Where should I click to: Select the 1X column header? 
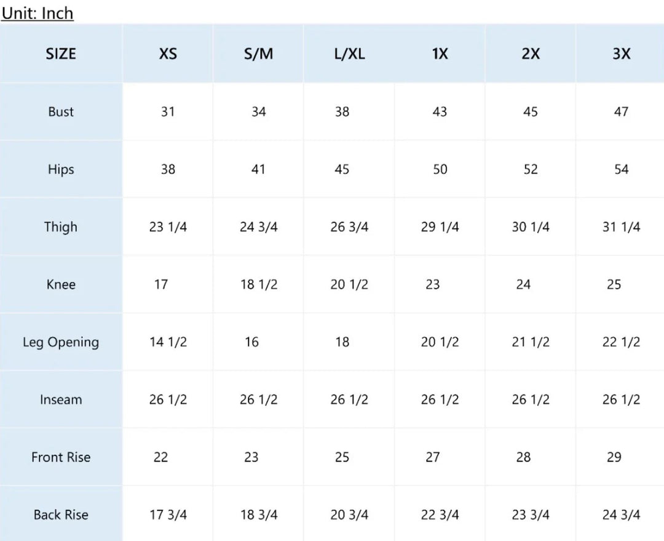click(440, 54)
